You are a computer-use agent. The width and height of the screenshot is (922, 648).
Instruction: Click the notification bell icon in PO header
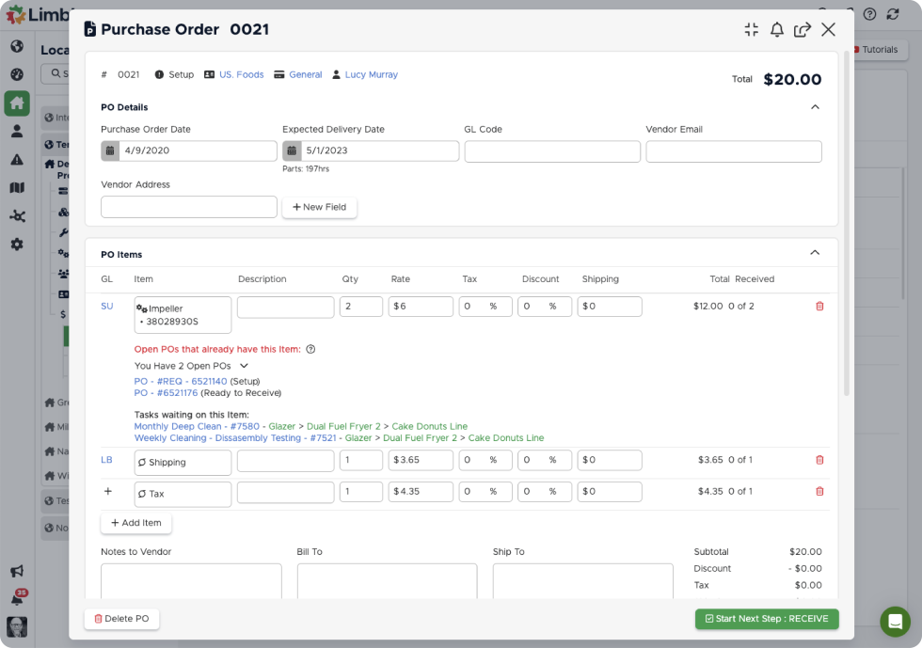(x=777, y=29)
